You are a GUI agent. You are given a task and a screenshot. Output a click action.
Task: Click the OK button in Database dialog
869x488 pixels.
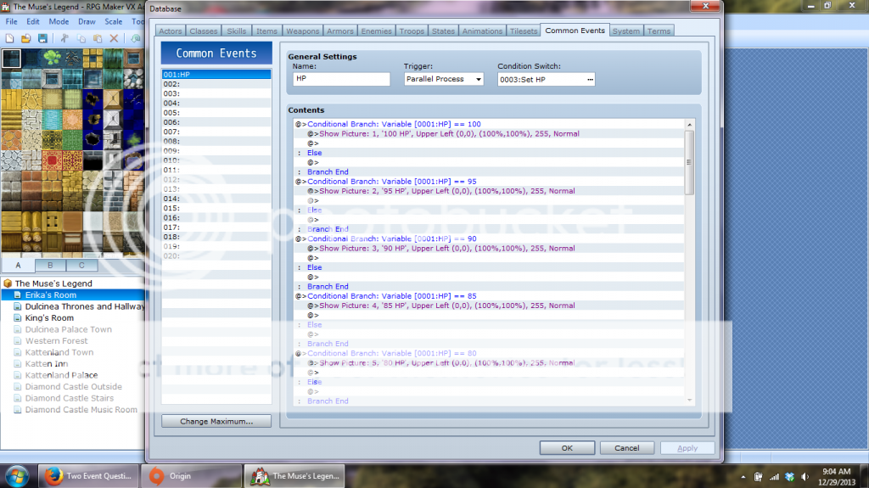[x=566, y=448]
